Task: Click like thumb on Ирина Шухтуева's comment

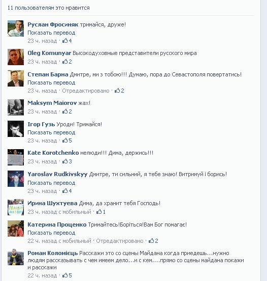Action: 99,212
